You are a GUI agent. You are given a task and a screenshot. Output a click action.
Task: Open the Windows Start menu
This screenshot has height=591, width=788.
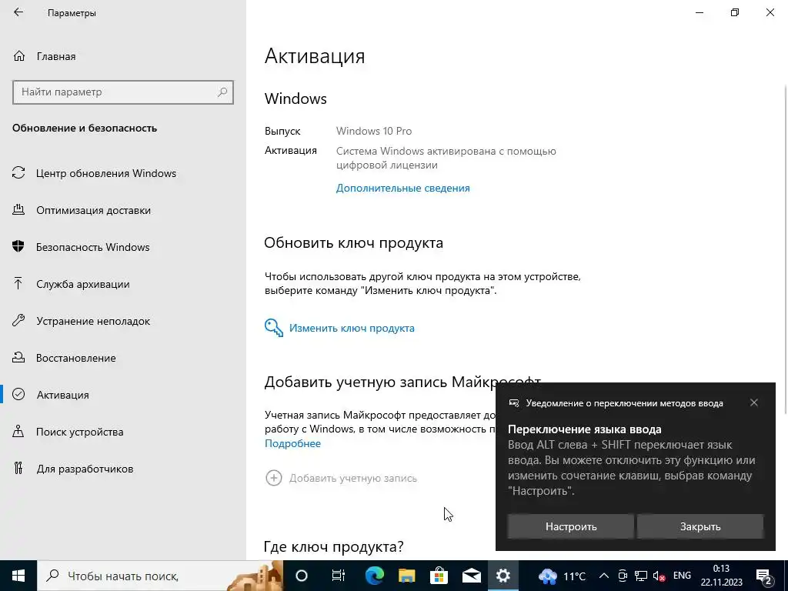(x=18, y=576)
